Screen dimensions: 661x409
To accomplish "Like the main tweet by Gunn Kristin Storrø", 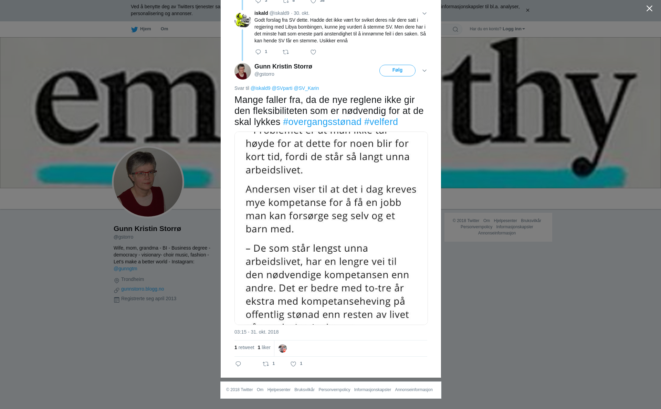I will 293,364.
